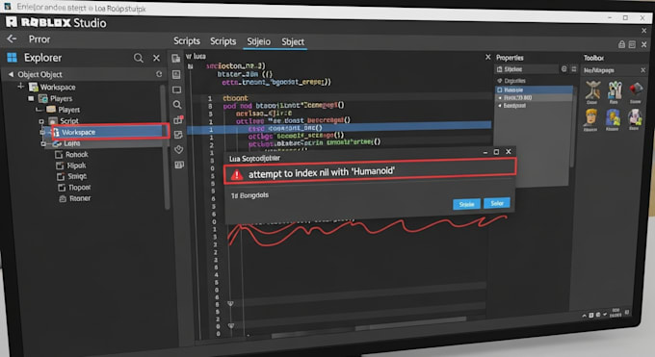Expand the Script tree node
Screen dimensions: 655x357
41,121
